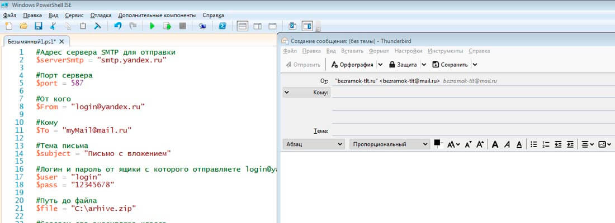Open Вид menu in PowerShell ISE
The height and width of the screenshot is (223, 615).
[53, 15]
